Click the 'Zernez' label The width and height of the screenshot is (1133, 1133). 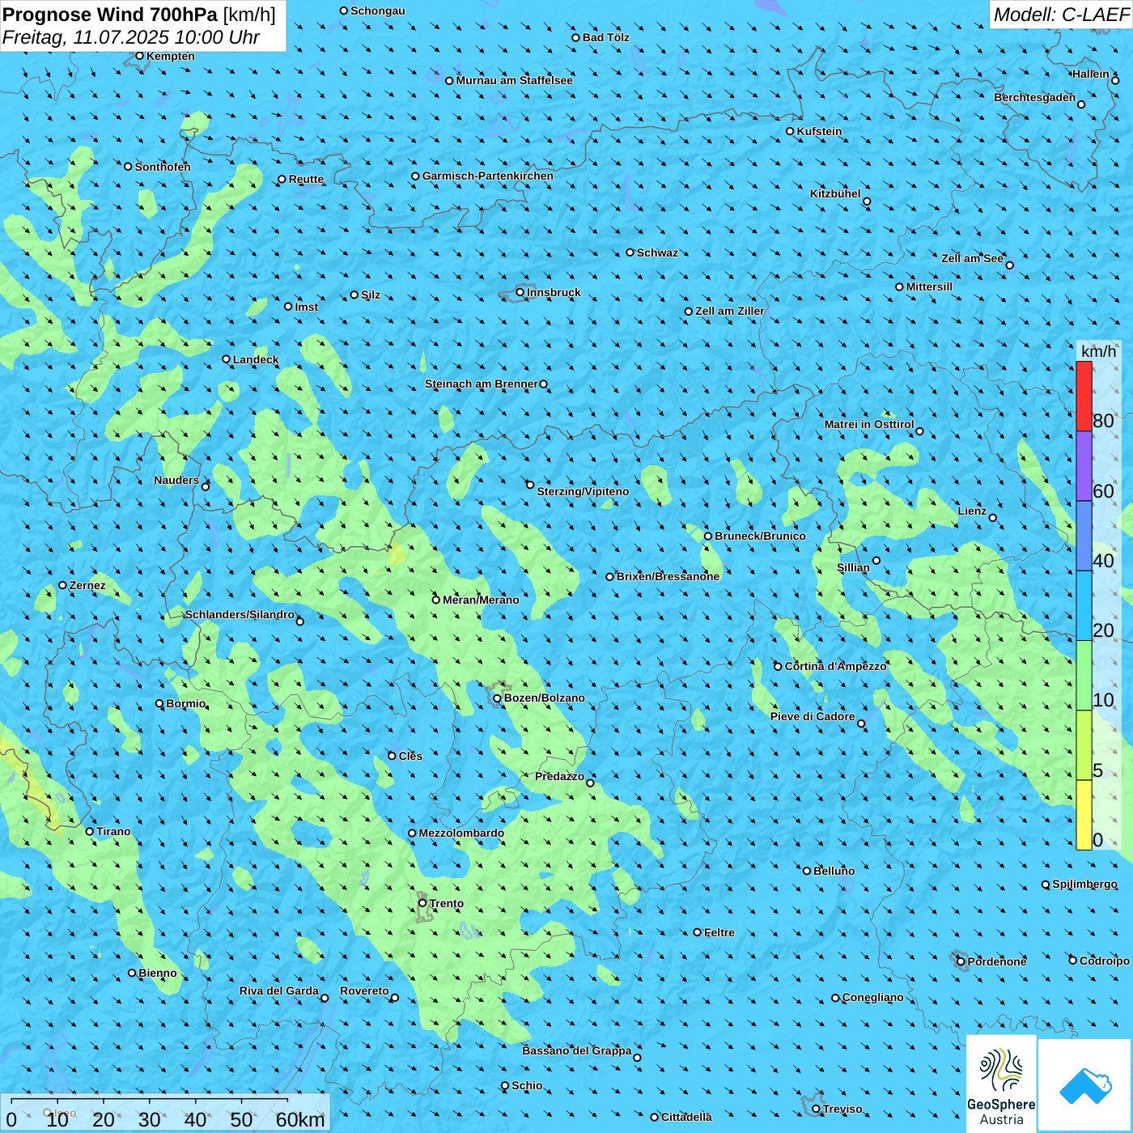(x=87, y=585)
